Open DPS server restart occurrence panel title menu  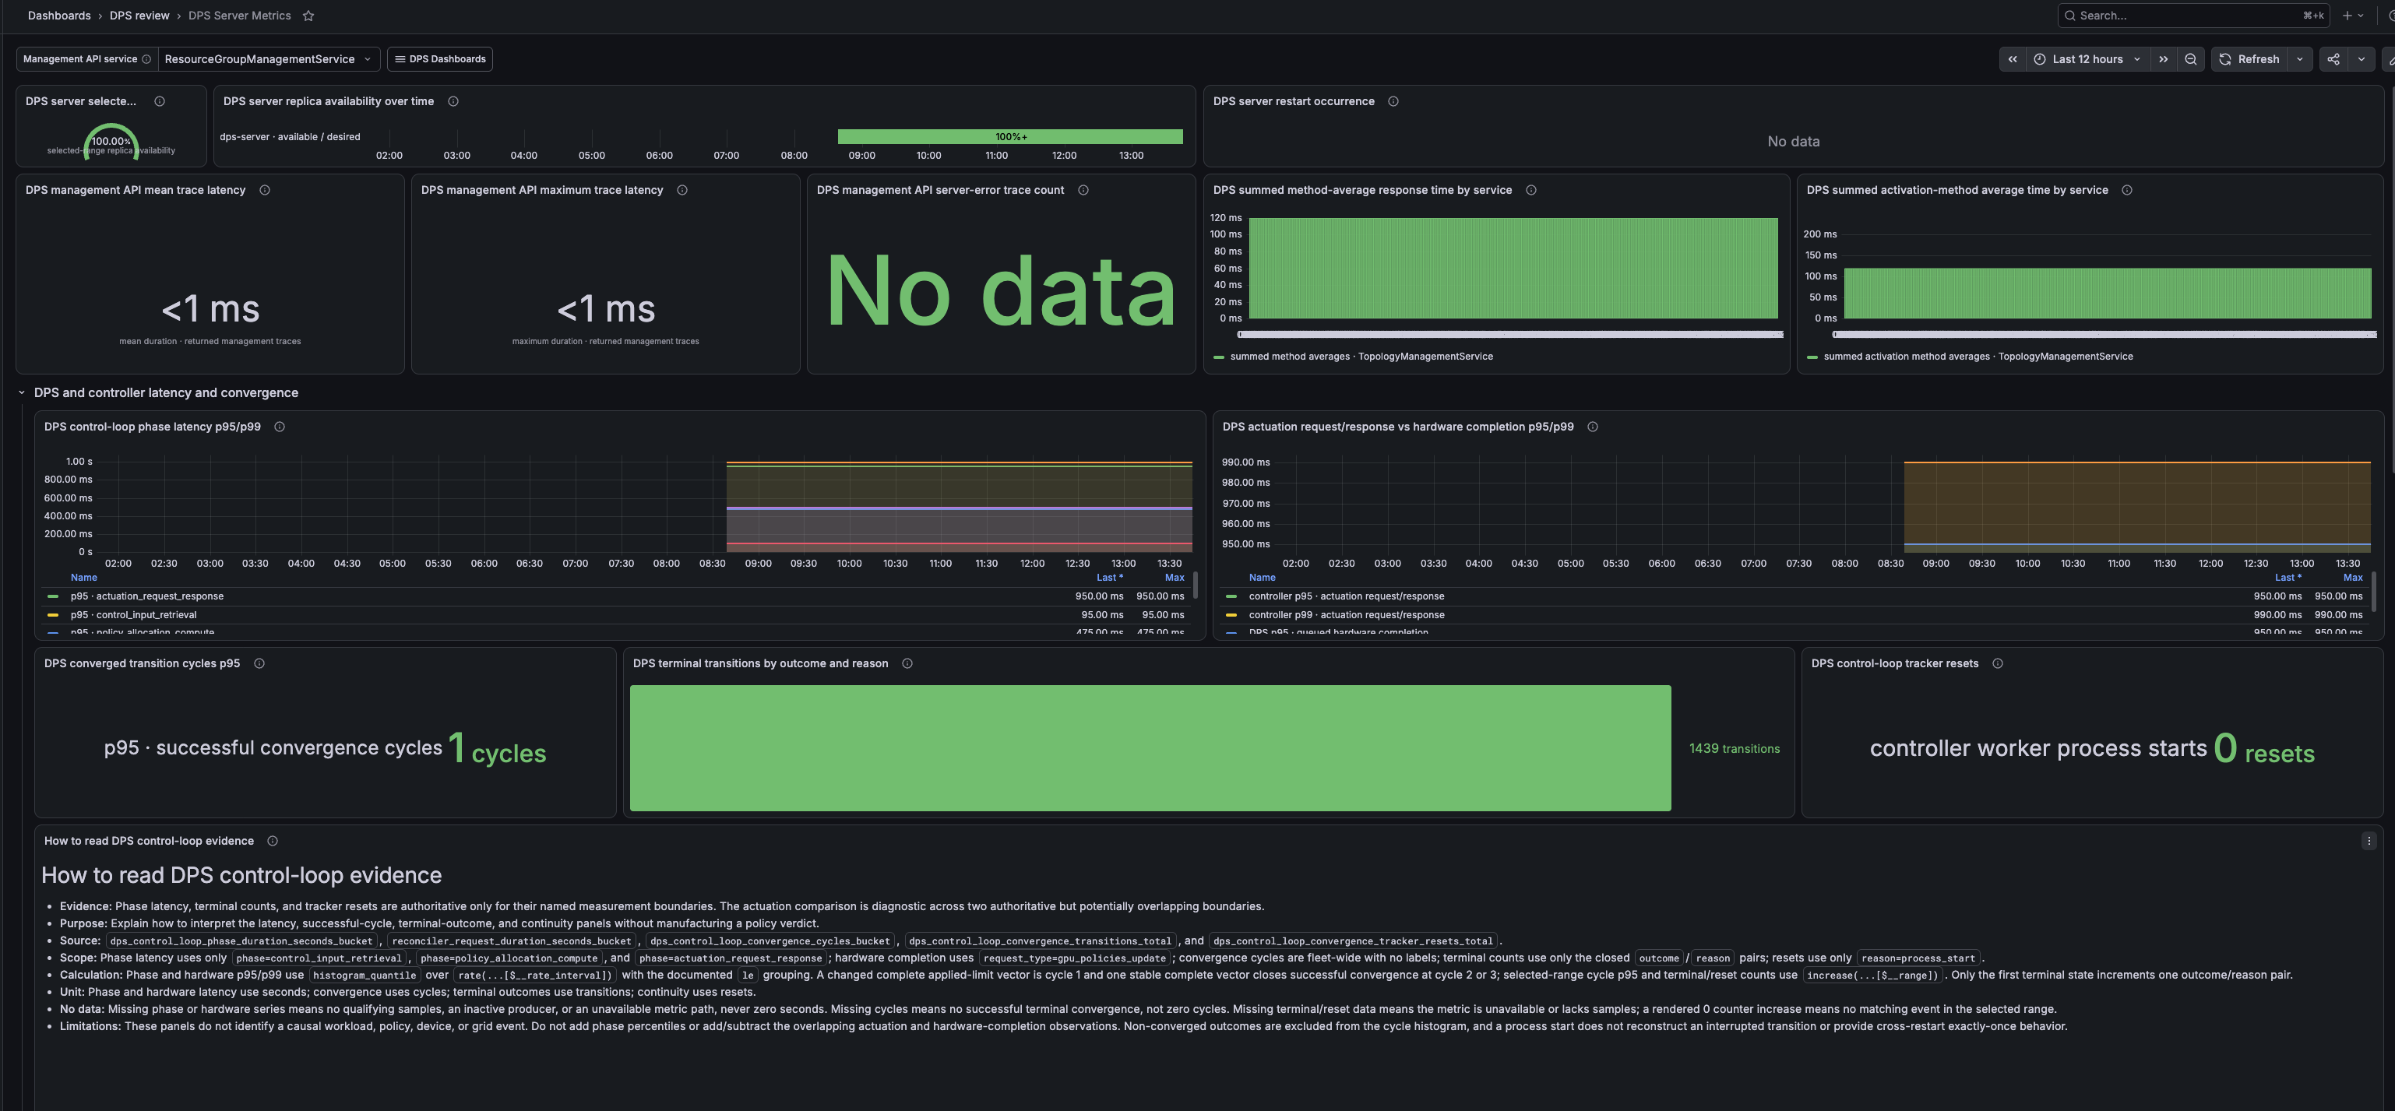click(x=1293, y=101)
